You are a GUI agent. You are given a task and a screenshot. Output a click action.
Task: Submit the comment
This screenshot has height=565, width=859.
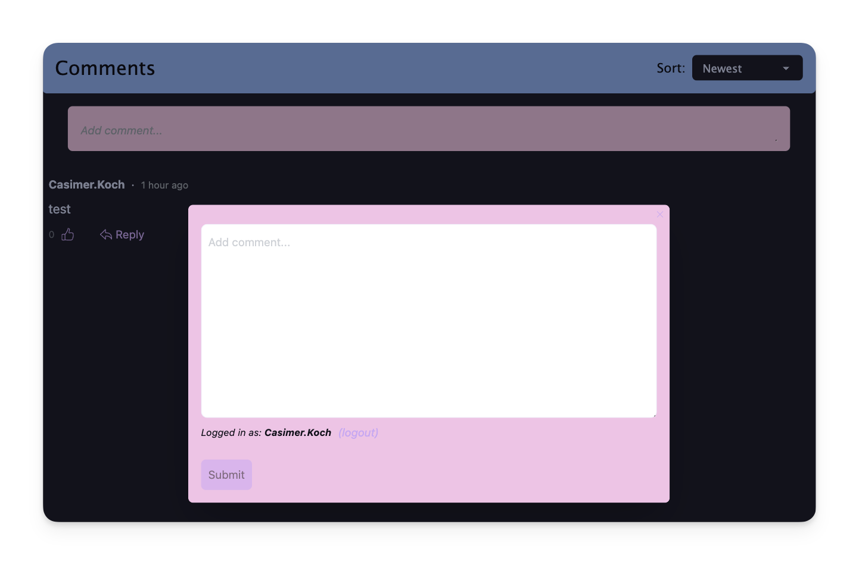coord(226,475)
